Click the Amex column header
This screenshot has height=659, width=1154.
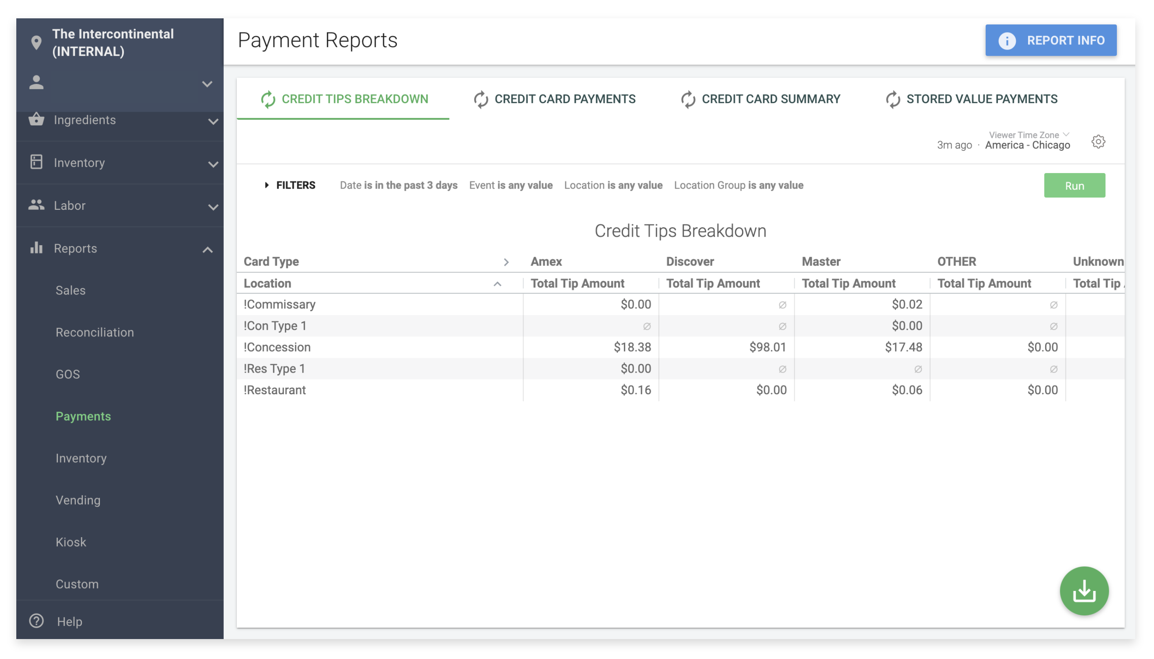point(546,261)
